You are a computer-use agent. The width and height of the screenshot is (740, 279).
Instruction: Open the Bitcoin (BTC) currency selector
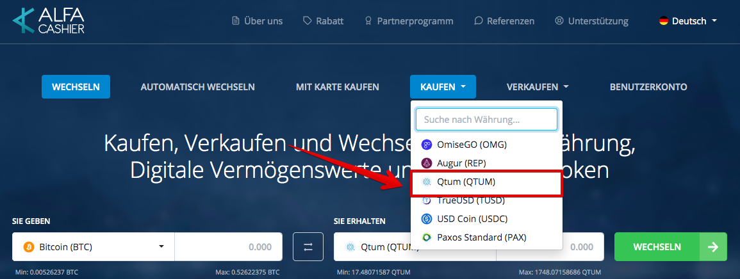[94, 246]
